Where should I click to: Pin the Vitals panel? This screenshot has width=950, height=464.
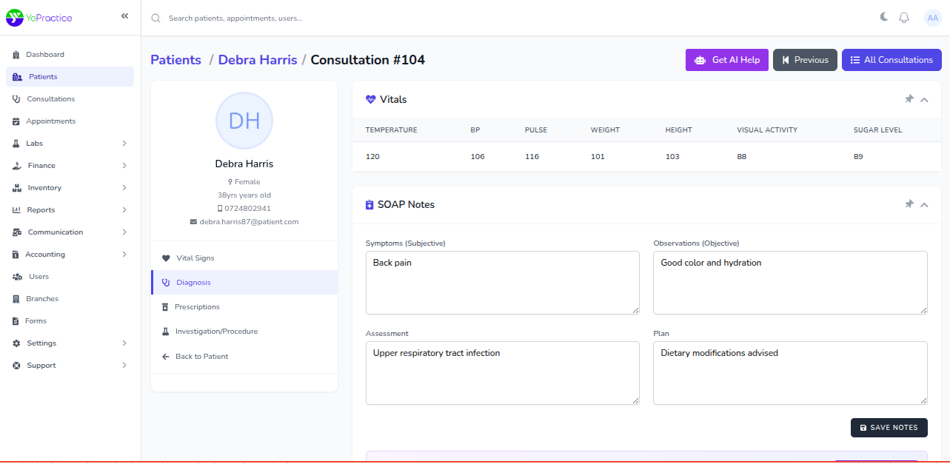point(909,99)
